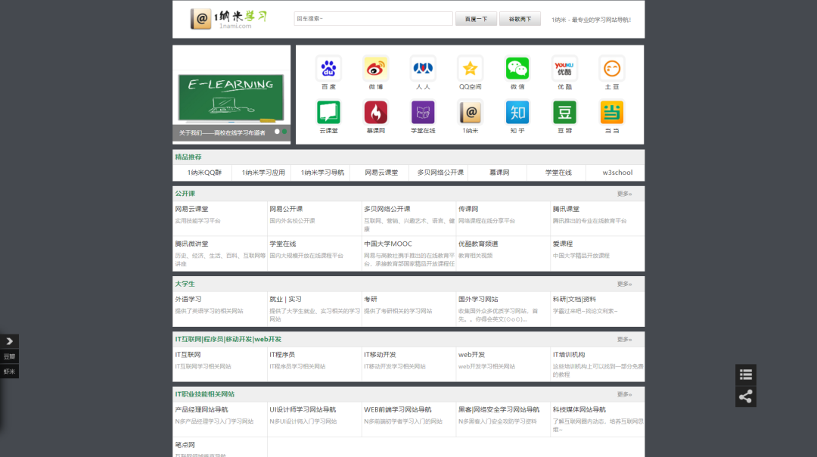Open the 土豆 Tudou icon
817x457 pixels.
click(x=612, y=68)
